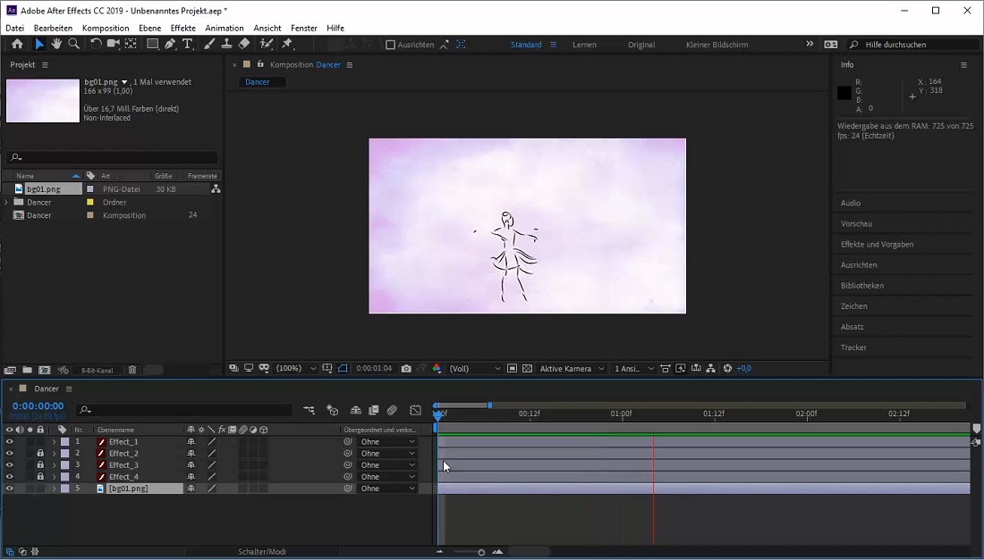
Task: Enable the Ausrichten checkbox
Action: tap(390, 45)
